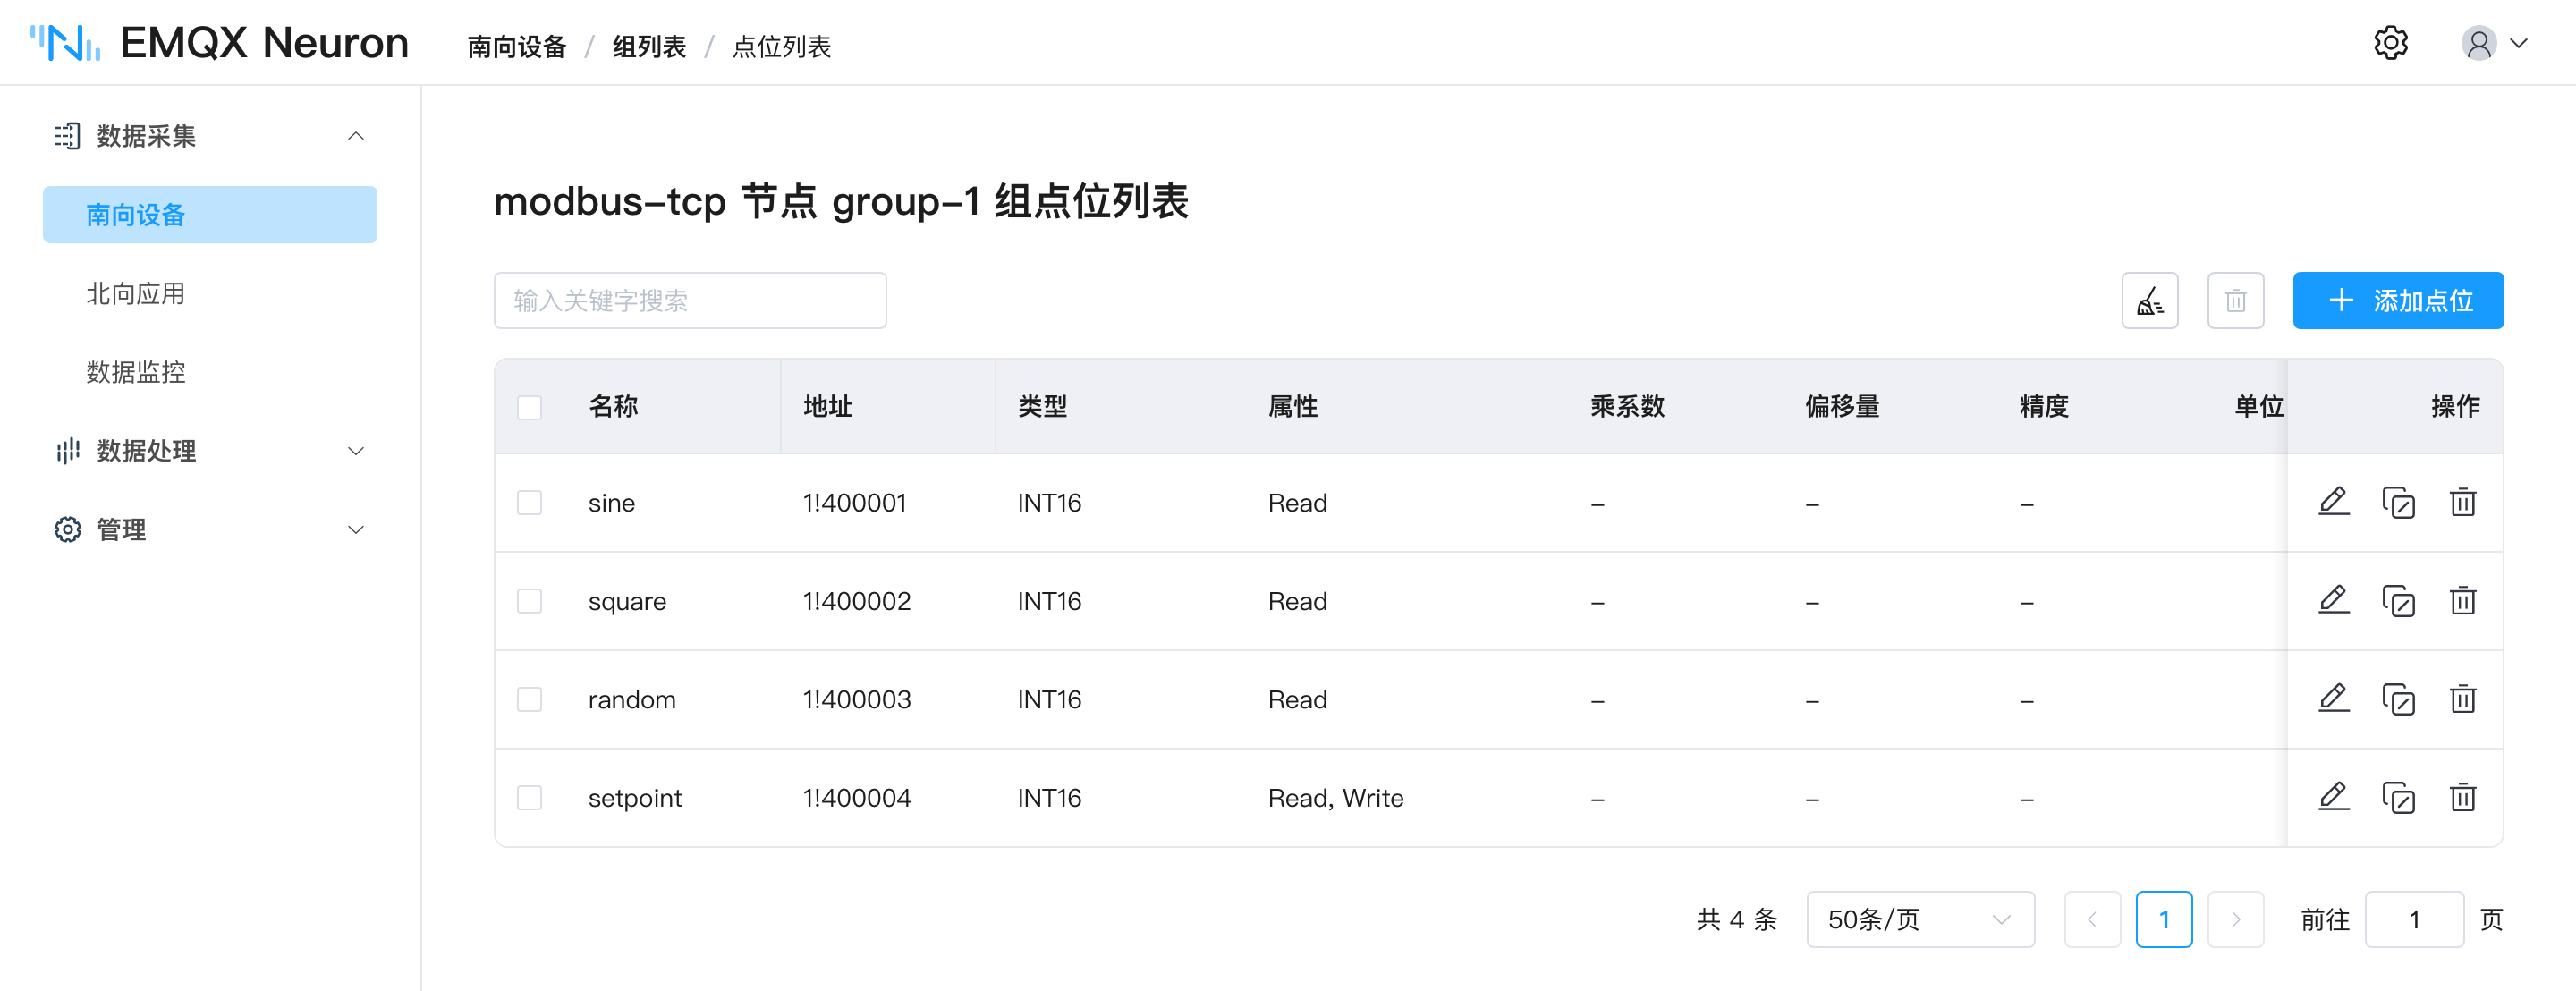Click the 数据处理 sidebar icon
Viewport: 2576px width, 991px height.
[x=67, y=451]
